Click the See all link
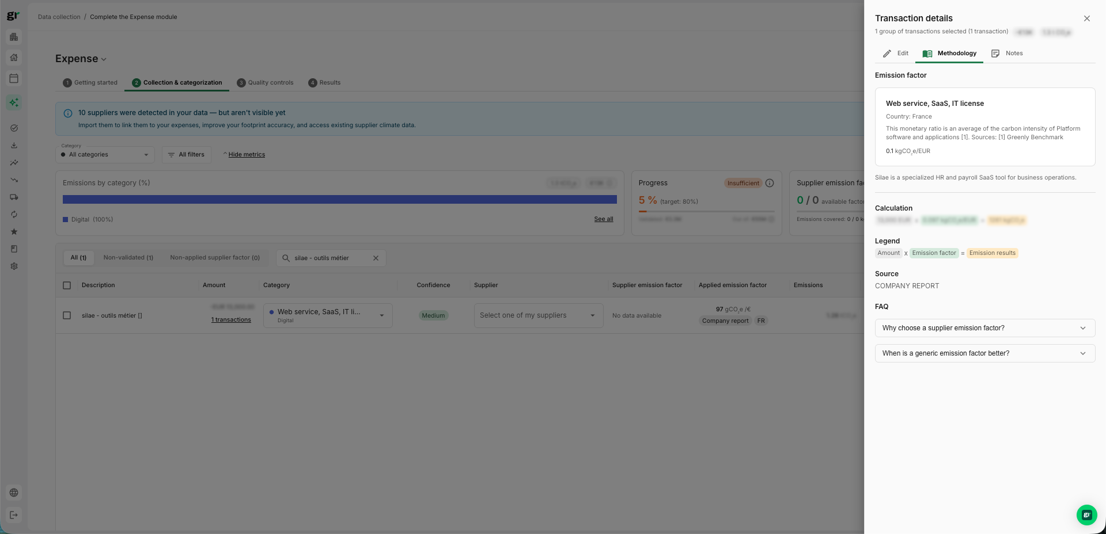This screenshot has width=1106, height=534. coord(604,219)
